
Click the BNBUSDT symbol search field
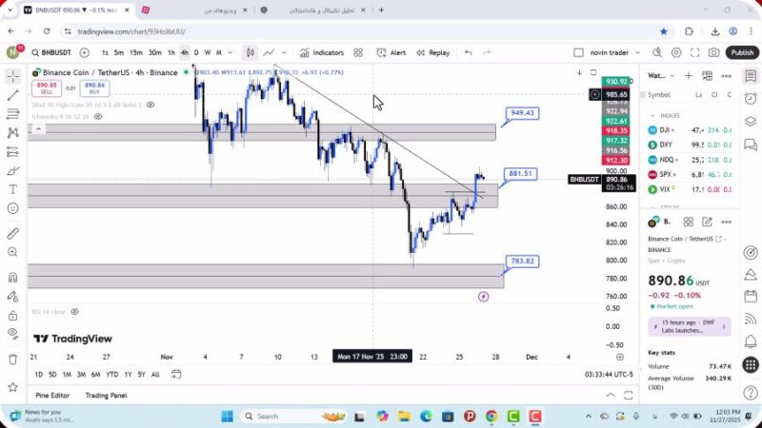pos(50,53)
